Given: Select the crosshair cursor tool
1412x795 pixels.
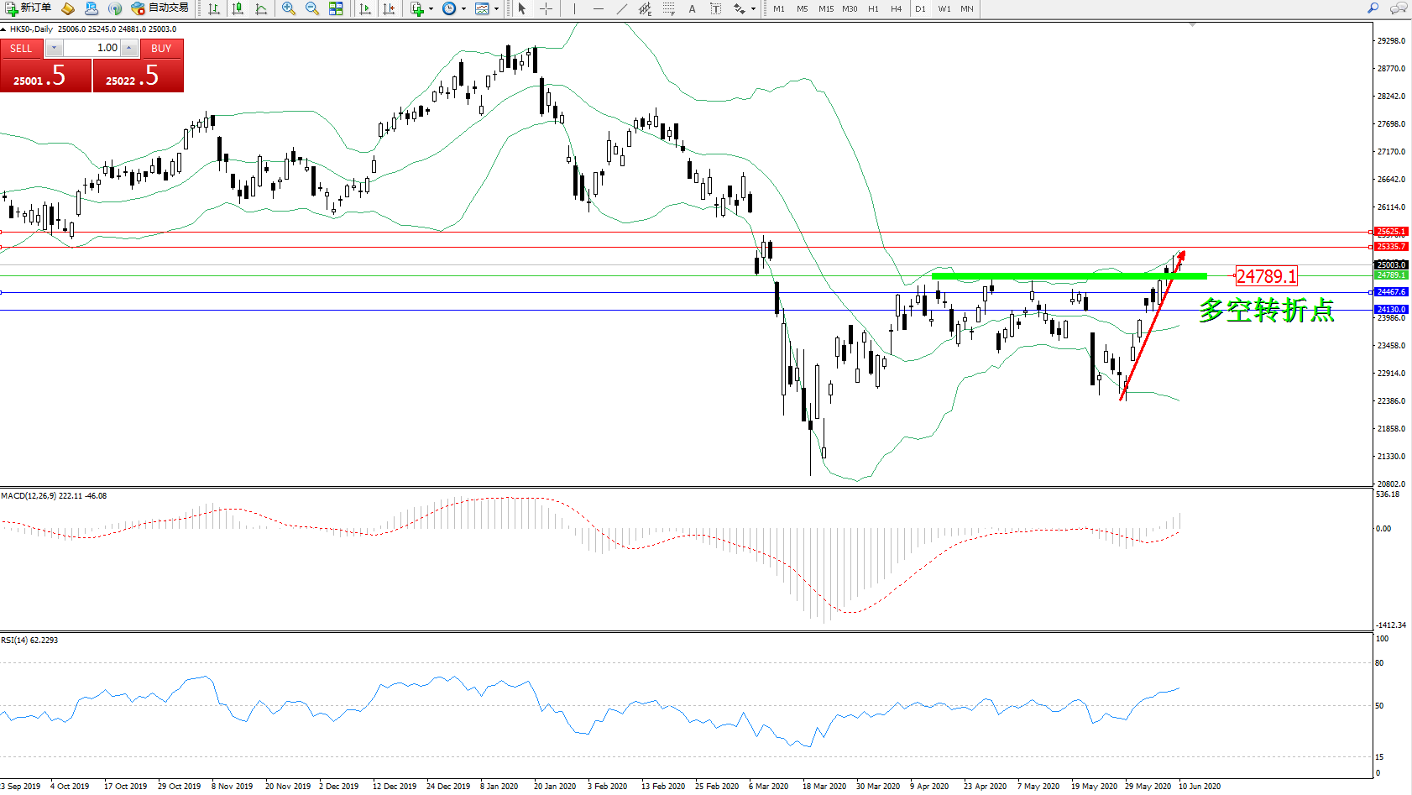Looking at the screenshot, I should pyautogui.click(x=546, y=8).
